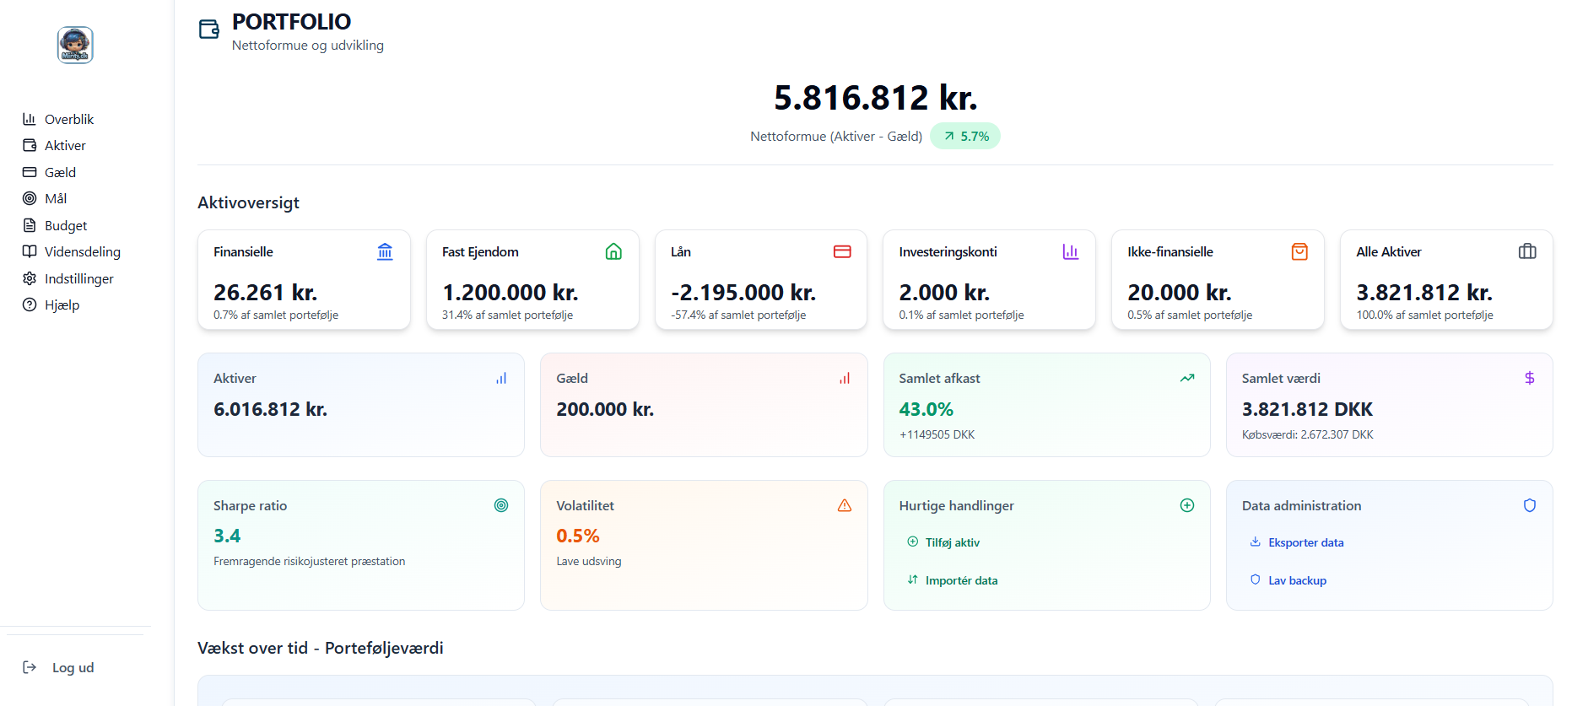Click the shield icon in Data administration

pyautogui.click(x=1529, y=505)
